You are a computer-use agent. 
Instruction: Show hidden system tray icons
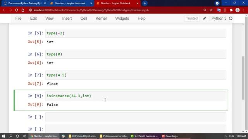click(226, 136)
